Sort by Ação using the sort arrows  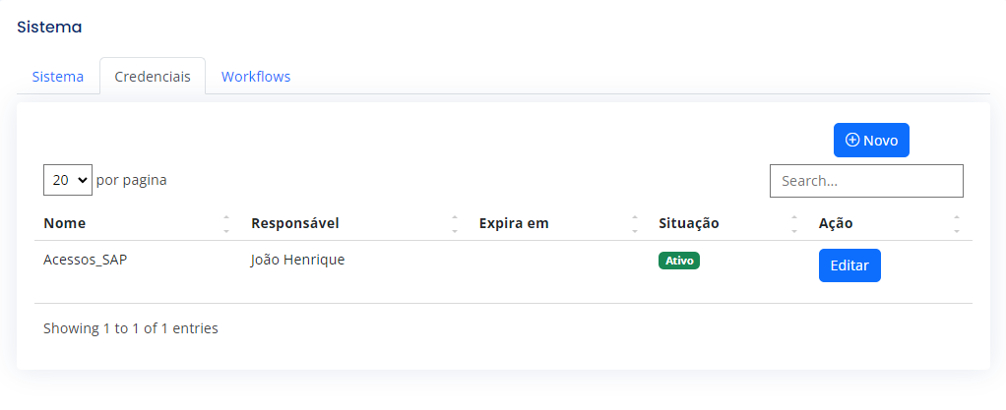(957, 223)
